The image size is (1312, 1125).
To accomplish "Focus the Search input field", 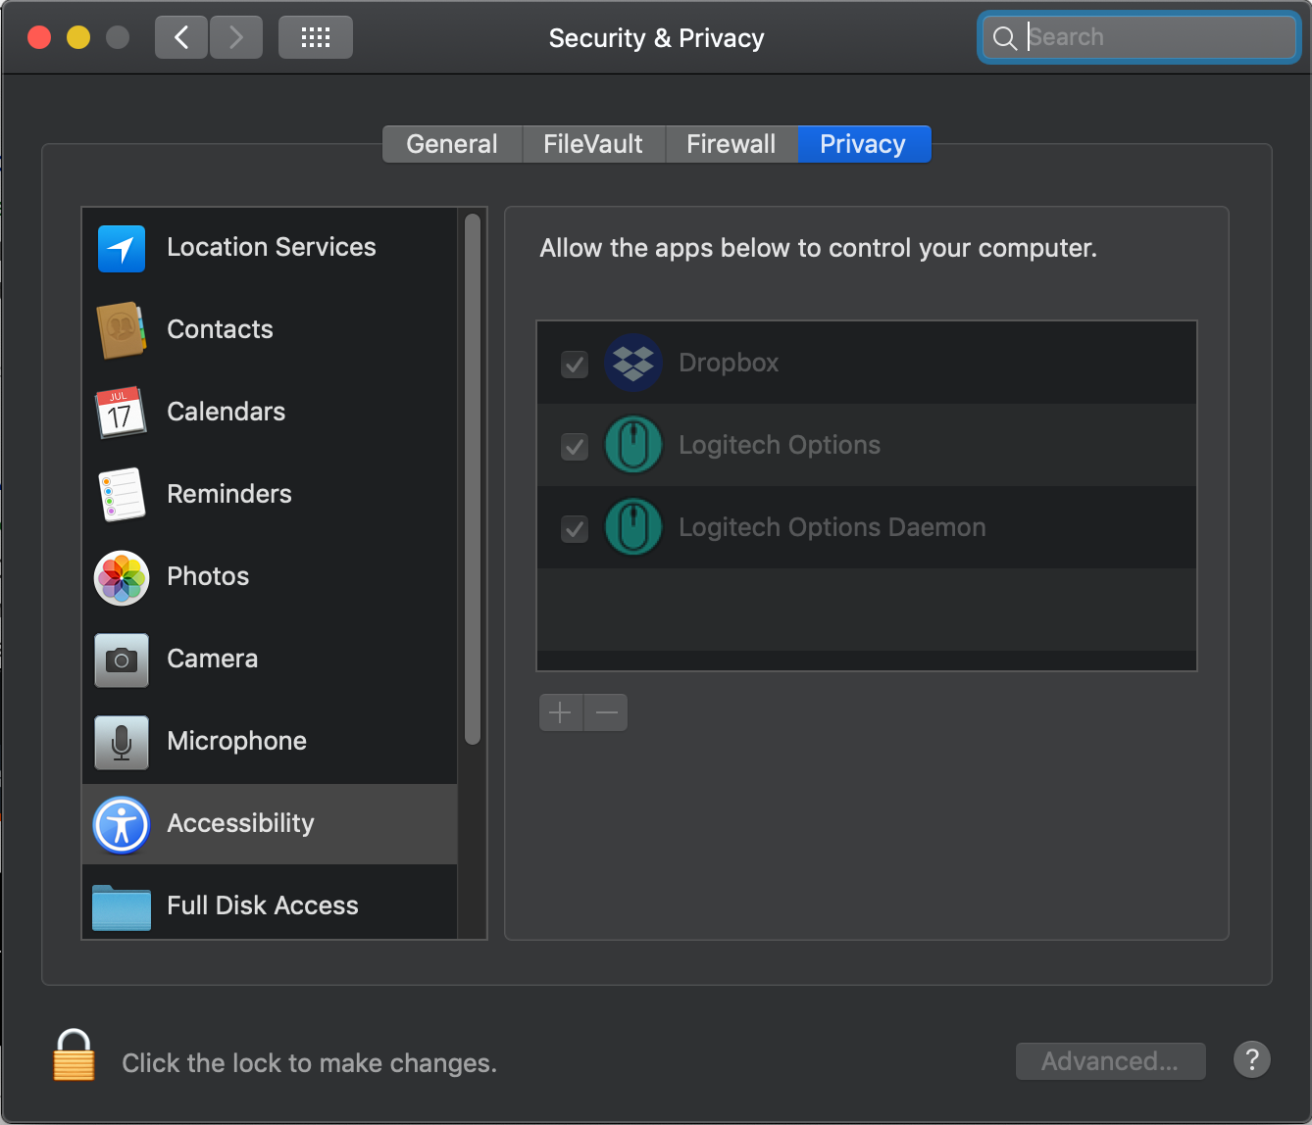I will tap(1138, 37).
